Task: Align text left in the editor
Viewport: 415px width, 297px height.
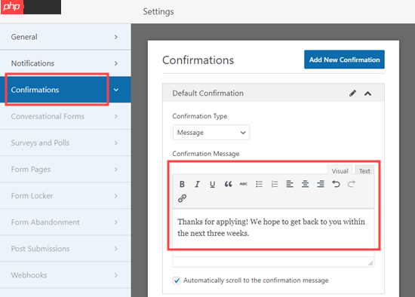Action: (290, 184)
